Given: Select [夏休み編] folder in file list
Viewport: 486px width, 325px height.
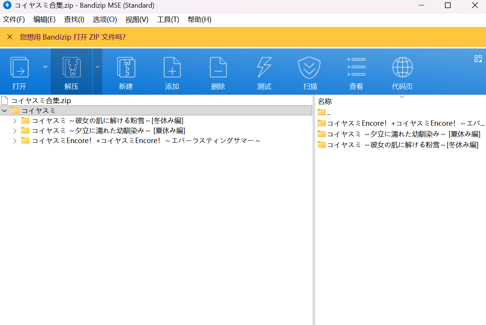Looking at the screenshot, I should (x=399, y=134).
